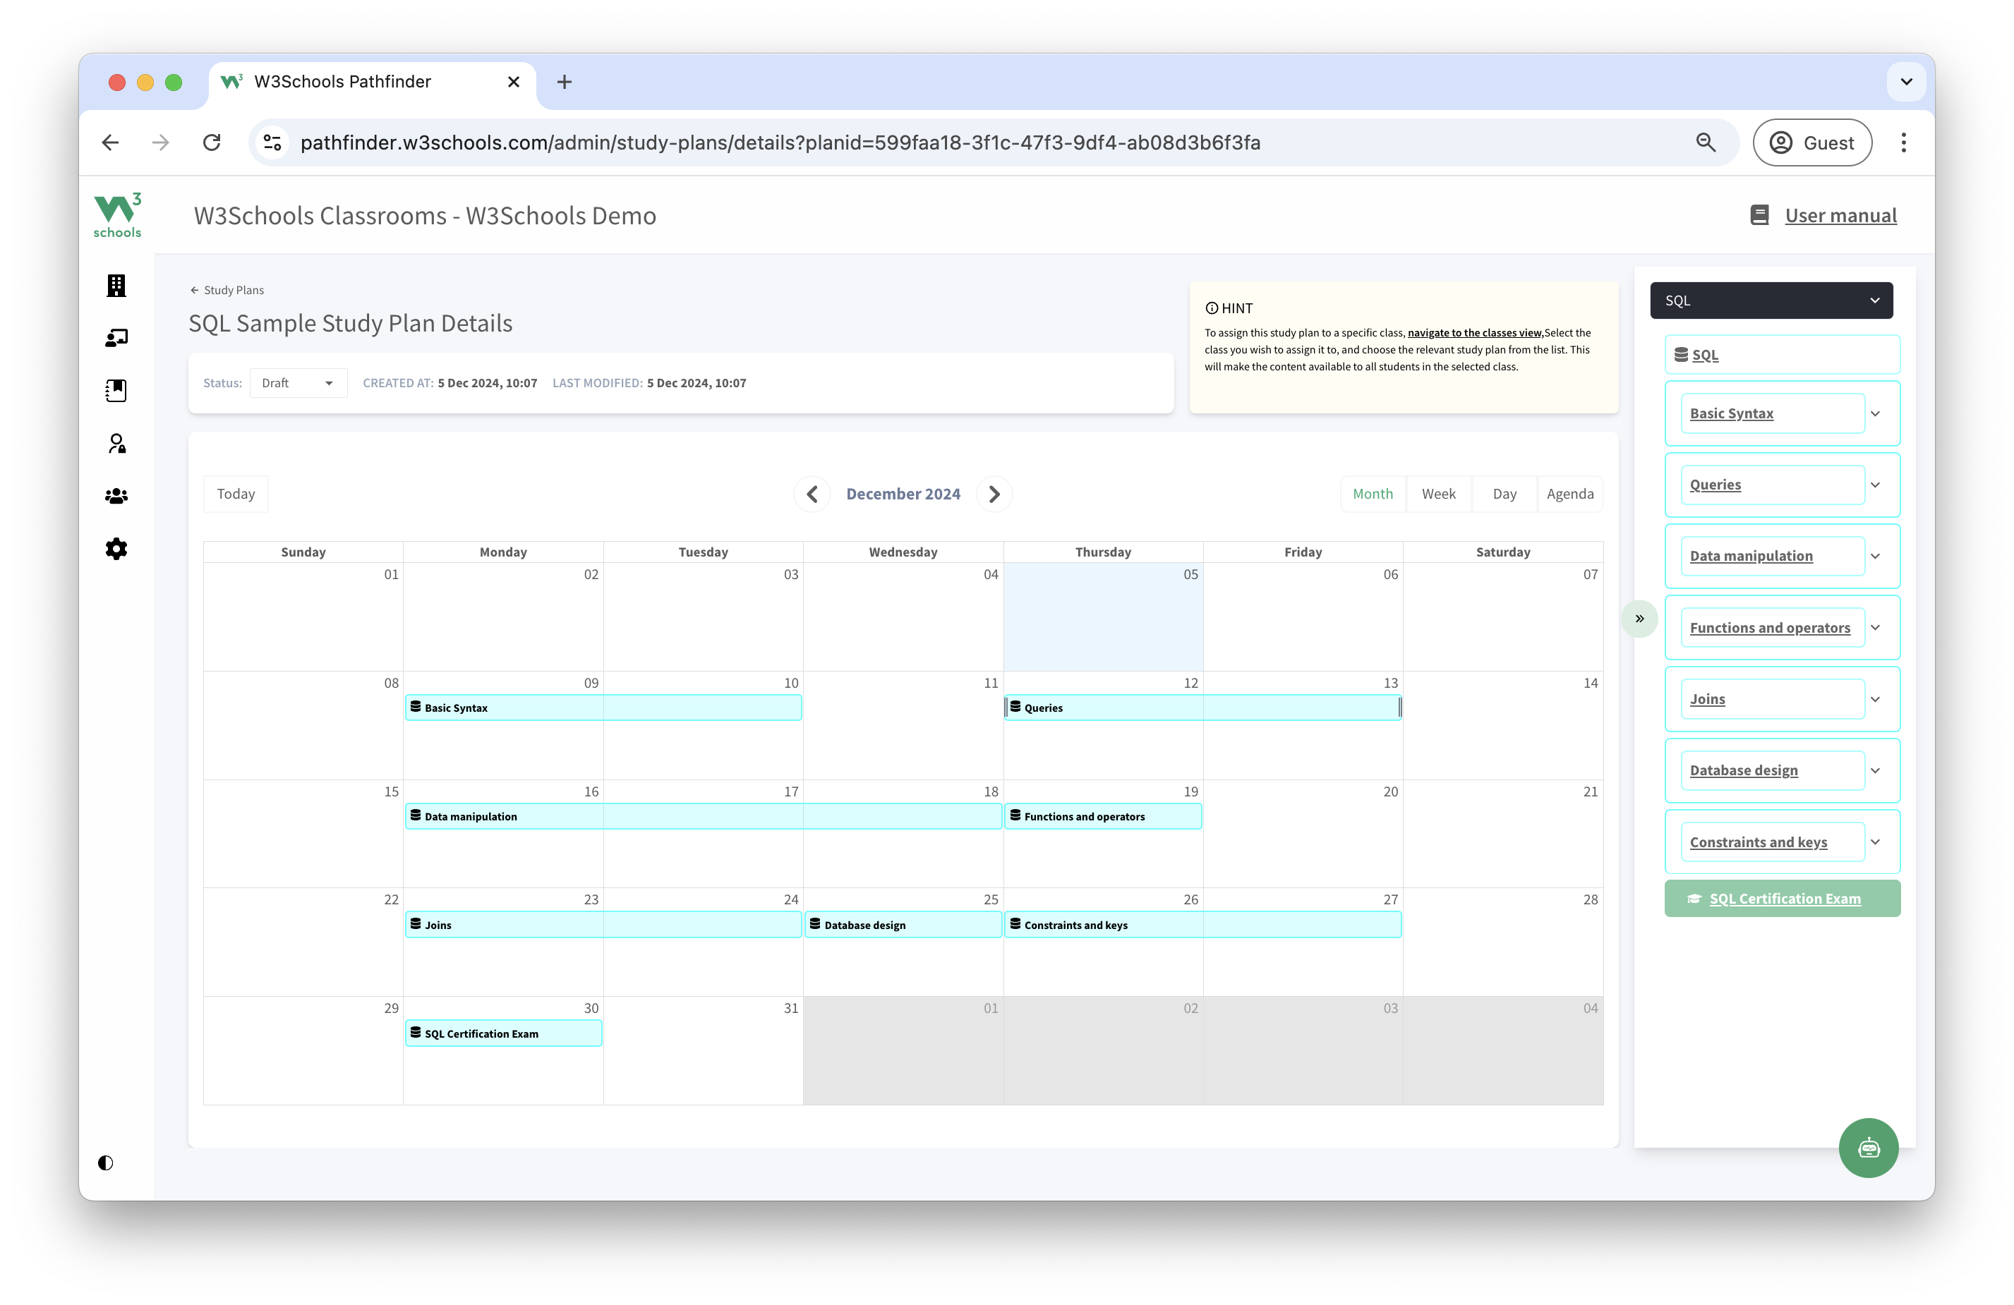Viewport: 2014px width, 1305px height.
Task: Expand the Joins module chevron
Action: [x=1875, y=700]
